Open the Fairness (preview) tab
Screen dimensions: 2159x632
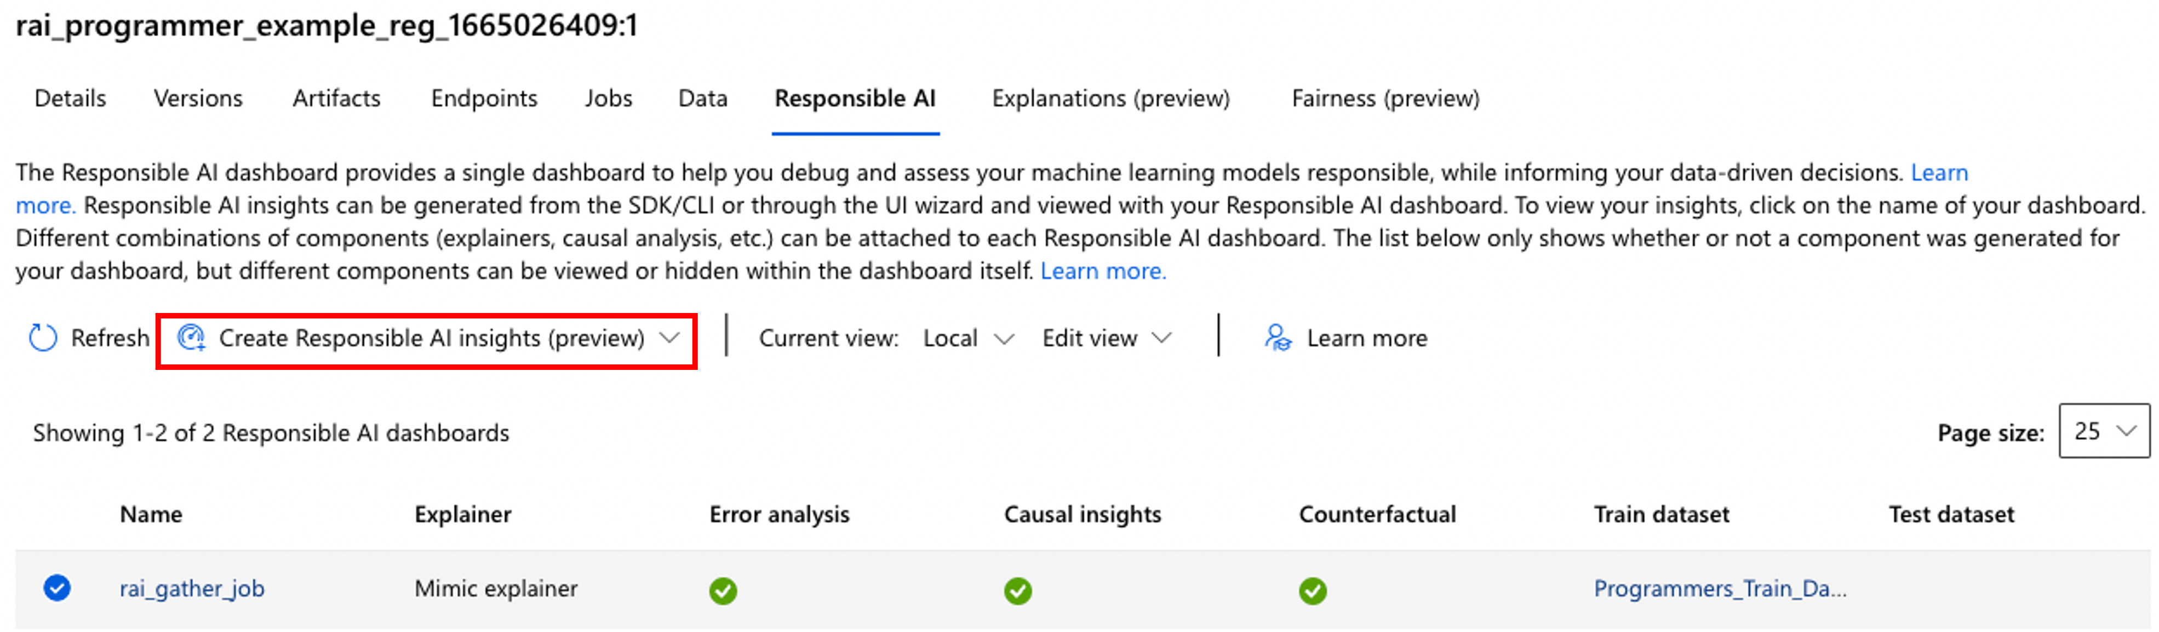tap(1385, 99)
